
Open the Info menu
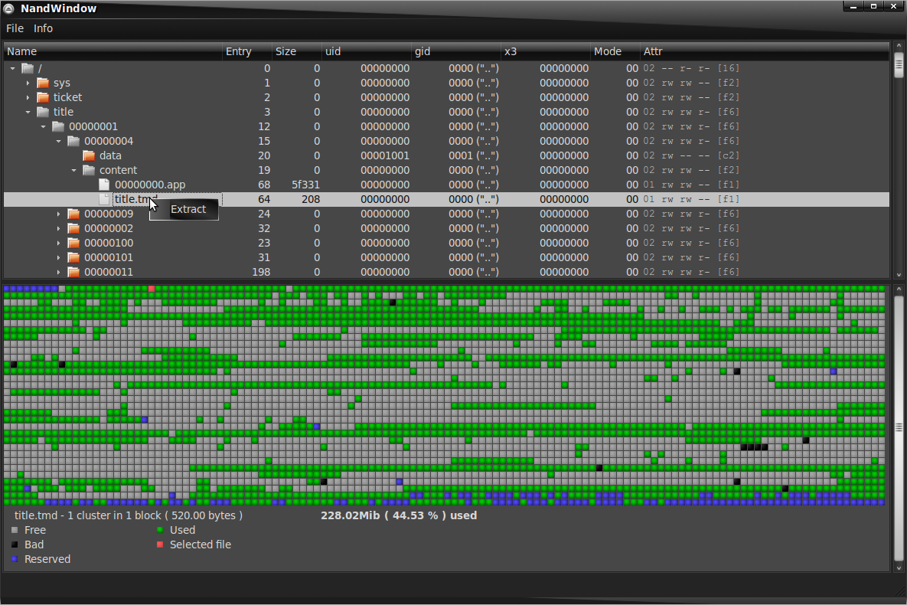coord(43,28)
